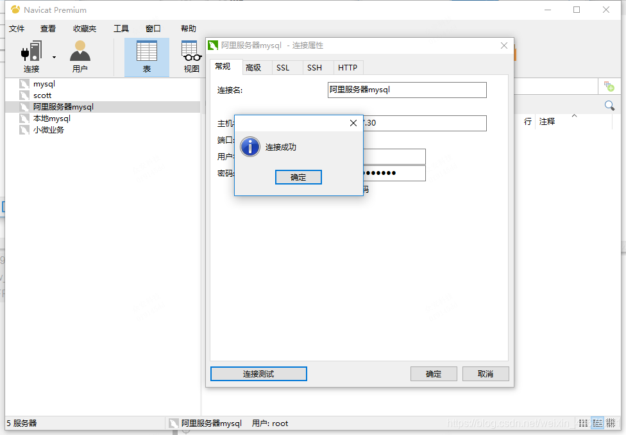Image resolution: width=626 pixels, height=435 pixels.
Task: Select the 本地mysql connection in the tree
Action: coord(52,119)
